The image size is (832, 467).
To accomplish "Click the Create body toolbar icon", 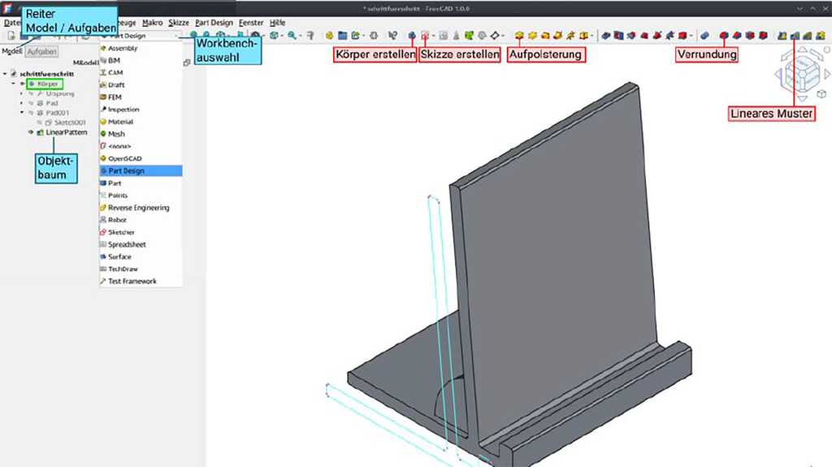I will pyautogui.click(x=412, y=36).
